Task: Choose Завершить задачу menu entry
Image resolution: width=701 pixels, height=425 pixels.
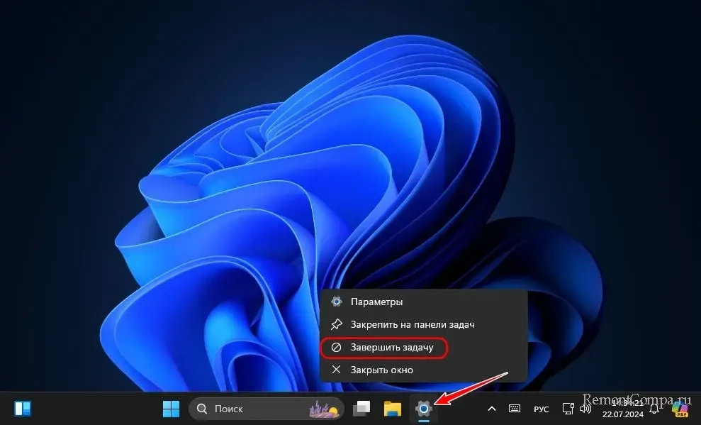Action: [x=424, y=347]
